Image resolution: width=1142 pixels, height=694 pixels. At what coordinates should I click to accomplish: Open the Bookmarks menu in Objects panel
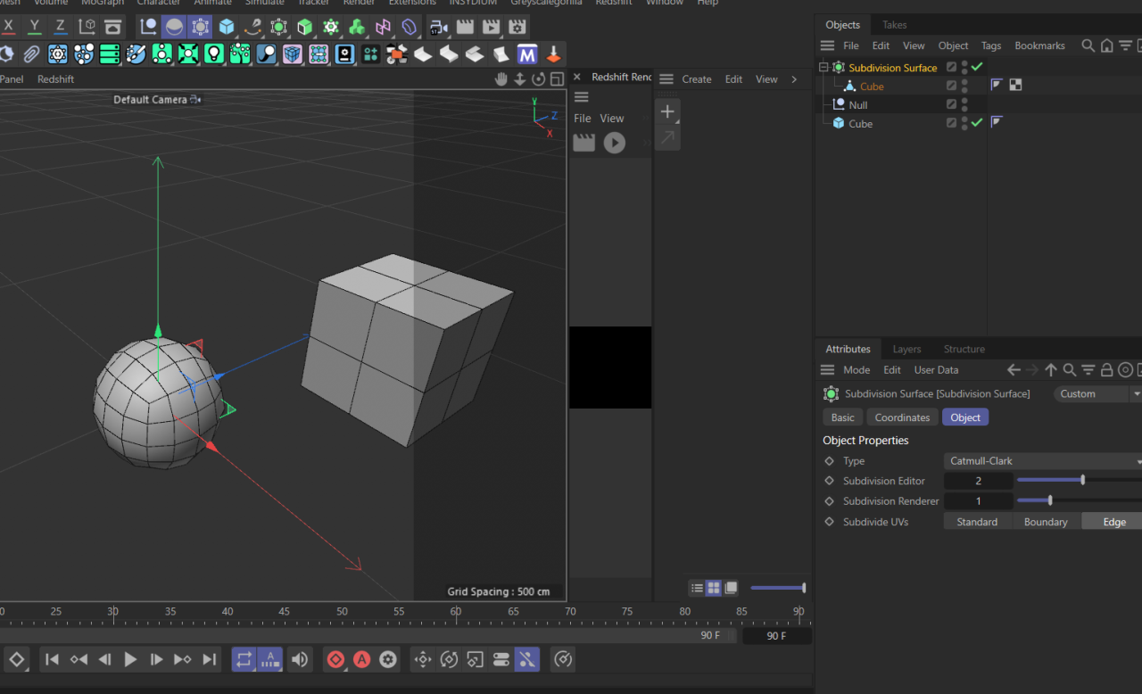tap(1039, 45)
